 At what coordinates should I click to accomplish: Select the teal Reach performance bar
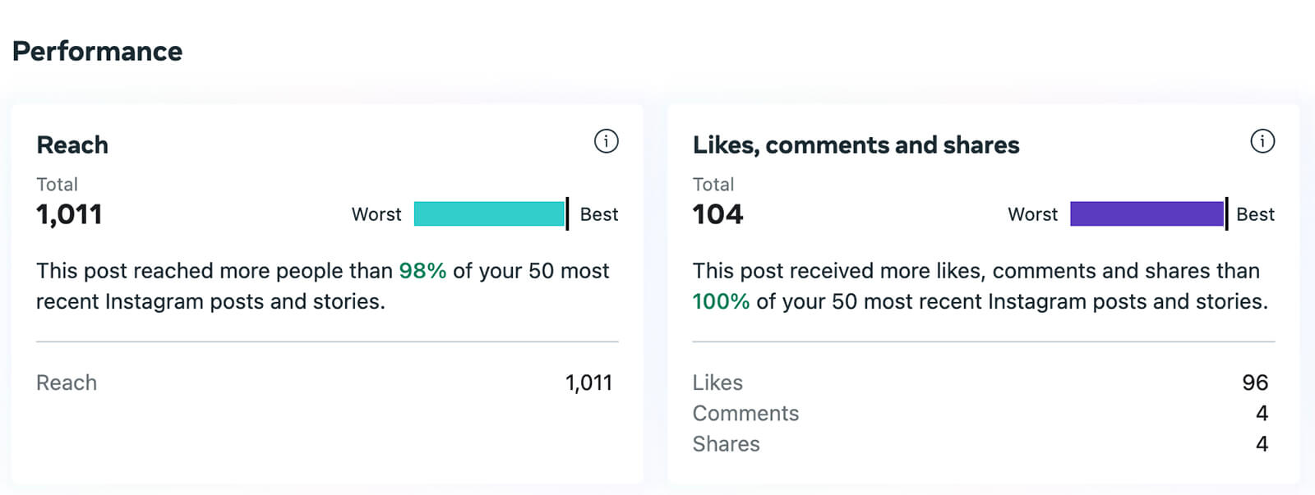click(490, 213)
